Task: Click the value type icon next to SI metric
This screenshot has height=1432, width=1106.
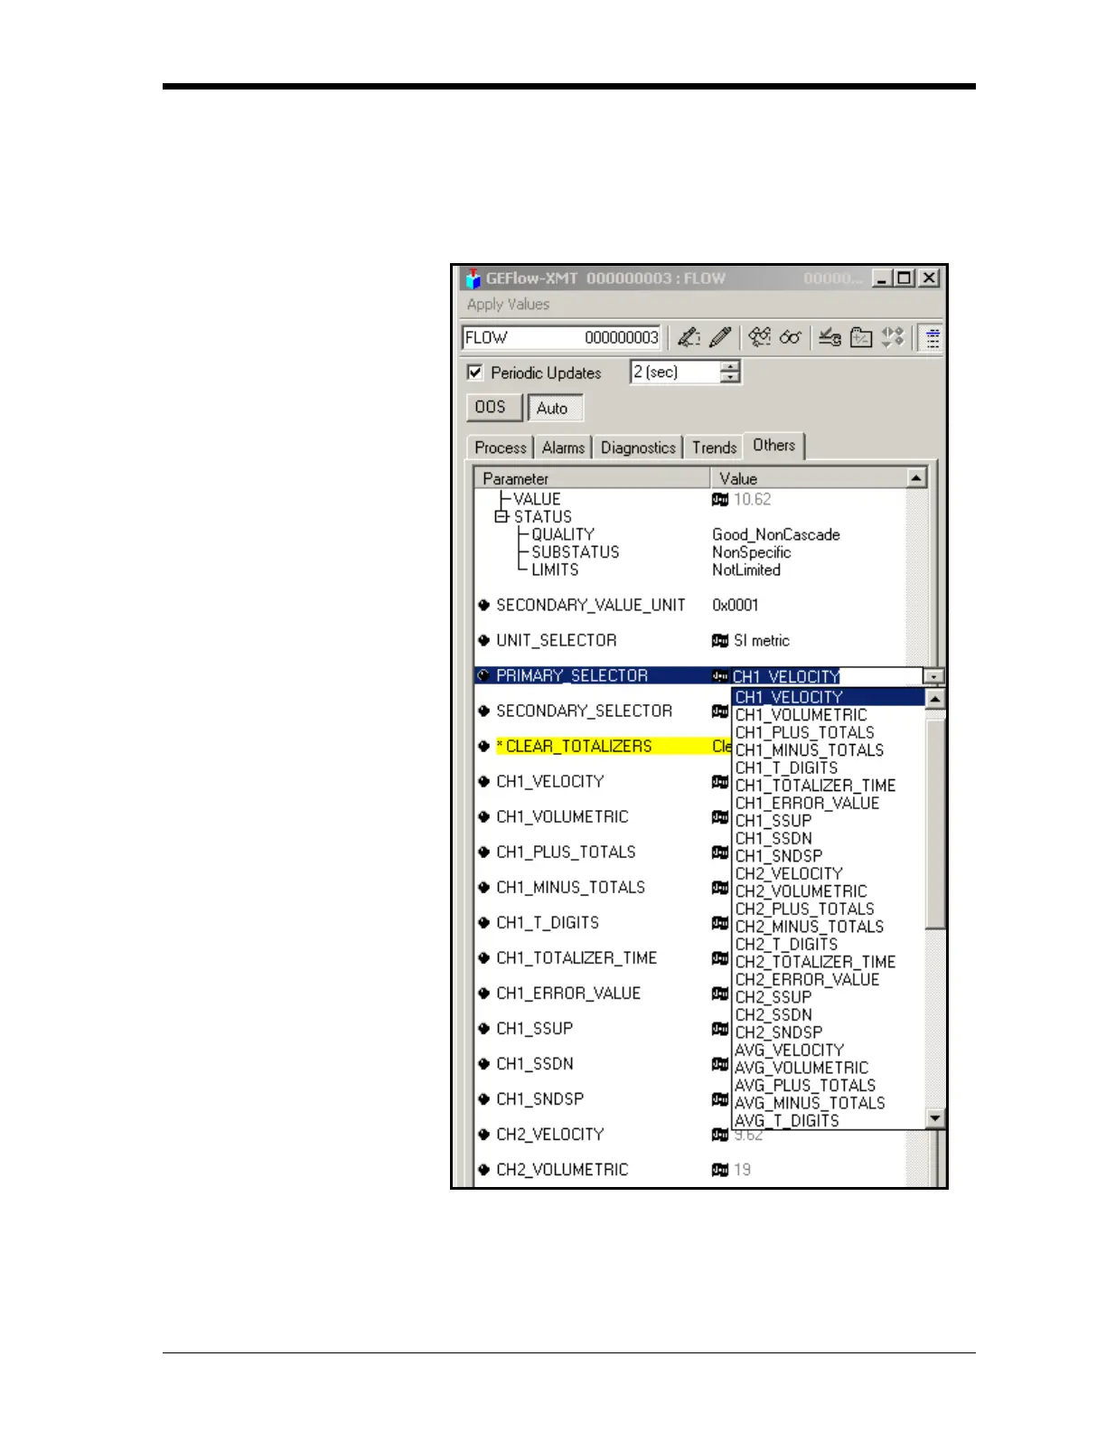Action: (x=720, y=640)
